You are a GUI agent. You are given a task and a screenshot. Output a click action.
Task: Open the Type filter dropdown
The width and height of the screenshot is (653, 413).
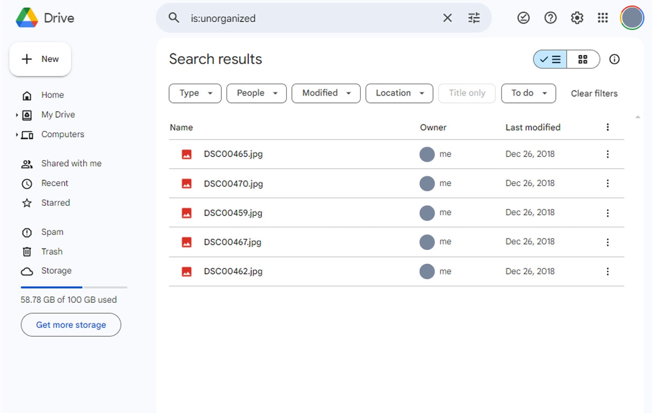pyautogui.click(x=195, y=93)
